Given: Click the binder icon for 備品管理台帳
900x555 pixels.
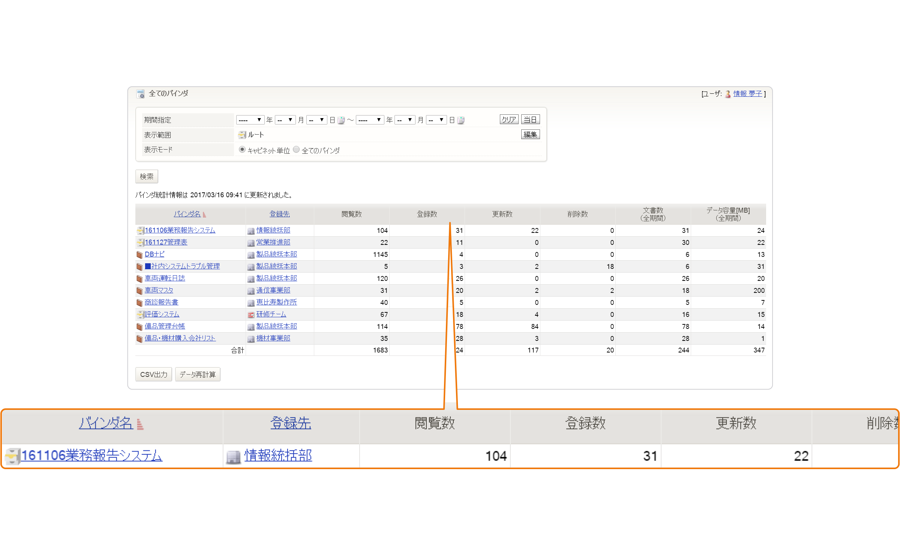Looking at the screenshot, I should [x=139, y=327].
